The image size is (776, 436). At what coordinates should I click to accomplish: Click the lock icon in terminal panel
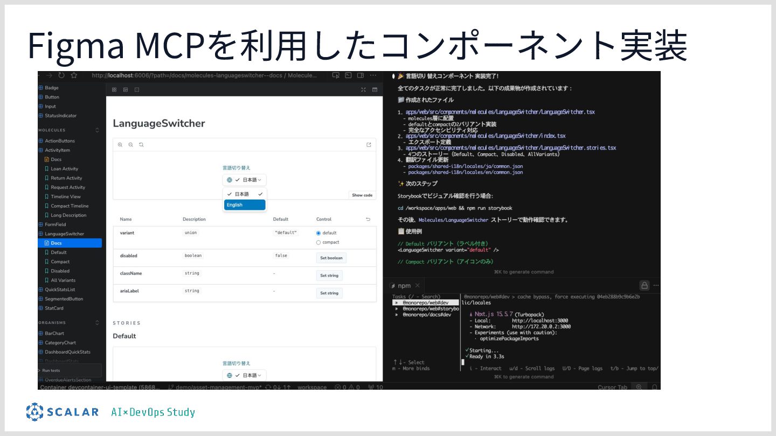(644, 285)
